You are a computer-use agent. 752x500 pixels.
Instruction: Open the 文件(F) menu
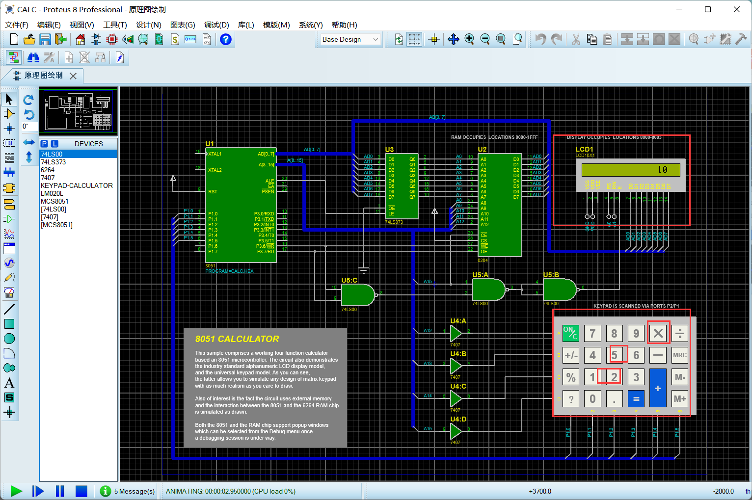pyautogui.click(x=16, y=25)
